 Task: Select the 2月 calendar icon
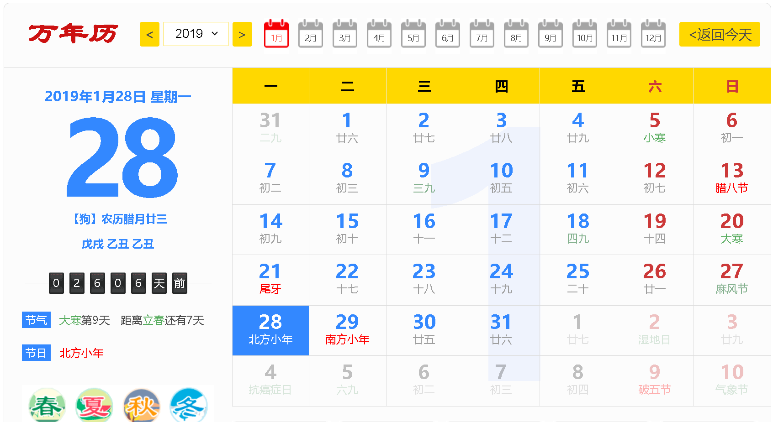click(x=311, y=34)
